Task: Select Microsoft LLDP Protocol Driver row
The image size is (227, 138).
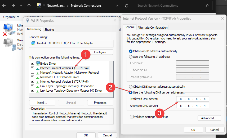Action: [60, 77]
